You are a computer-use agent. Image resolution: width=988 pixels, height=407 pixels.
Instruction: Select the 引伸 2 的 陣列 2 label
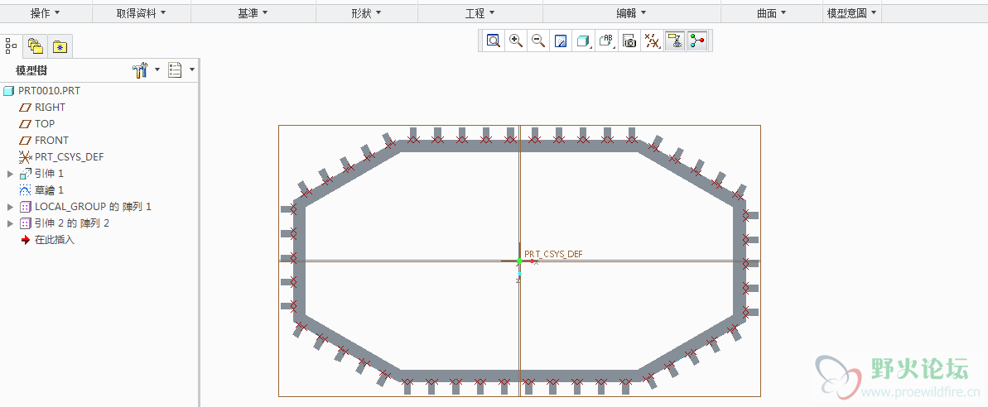click(x=72, y=223)
